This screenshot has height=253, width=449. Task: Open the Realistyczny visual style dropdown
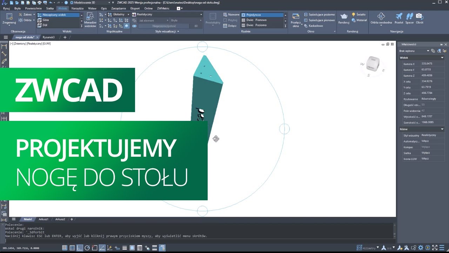click(167, 14)
